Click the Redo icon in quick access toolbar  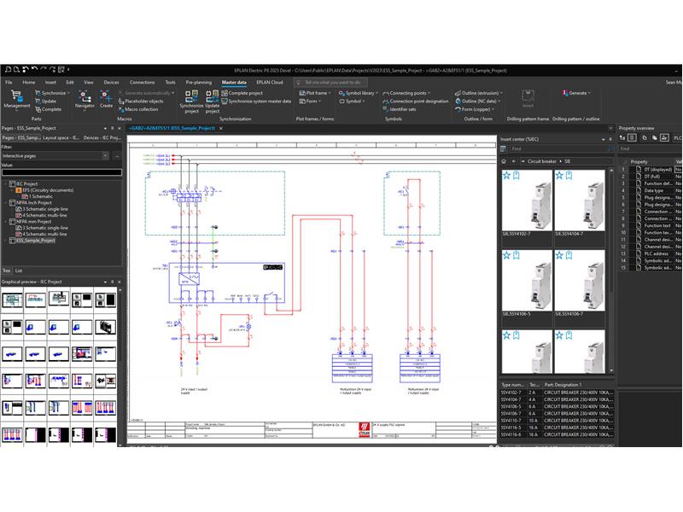coord(44,70)
